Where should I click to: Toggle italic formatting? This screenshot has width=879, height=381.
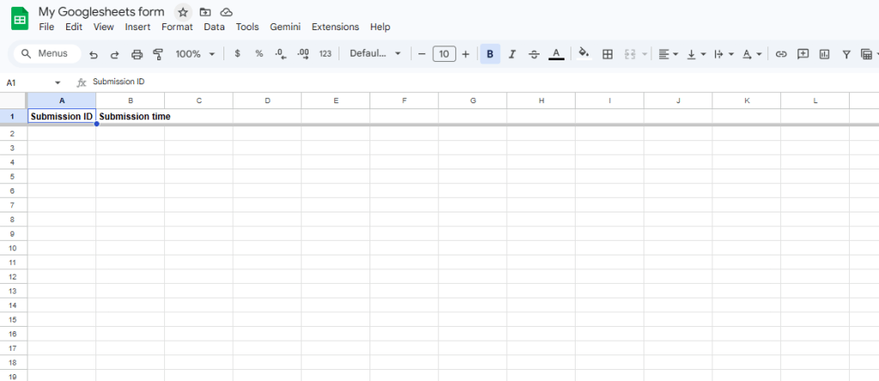(x=512, y=54)
